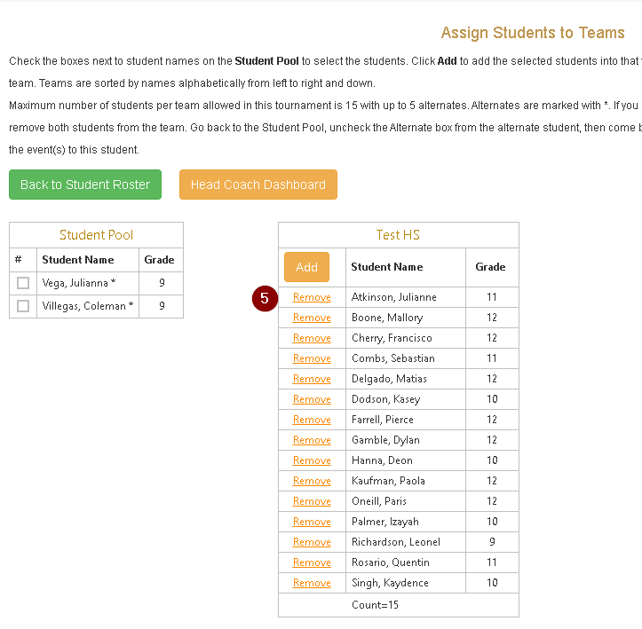
Task: Remove Atkinson, Julianne from team
Action: click(x=312, y=297)
